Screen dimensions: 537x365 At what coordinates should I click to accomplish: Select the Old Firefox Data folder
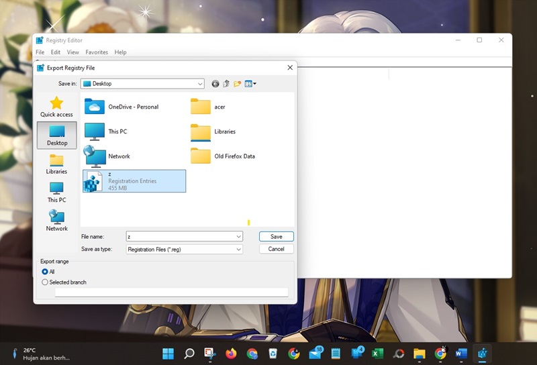[223, 156]
